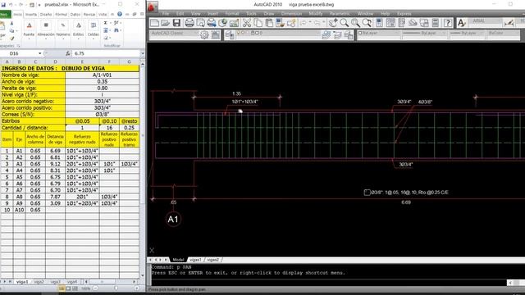Click the A1 axis bubble in AutoCAD drawing

click(x=173, y=220)
